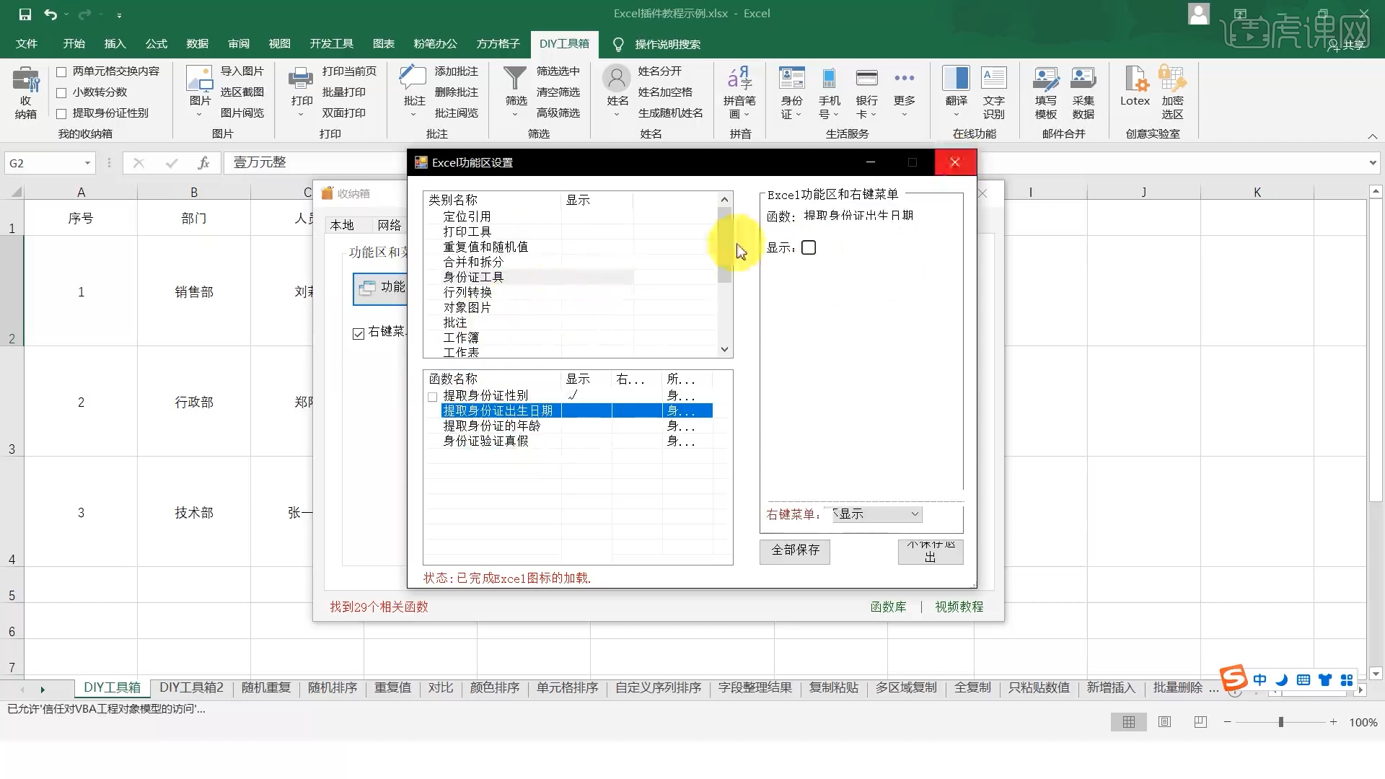
Task: Select normal view icon in status bar
Action: 1129,722
